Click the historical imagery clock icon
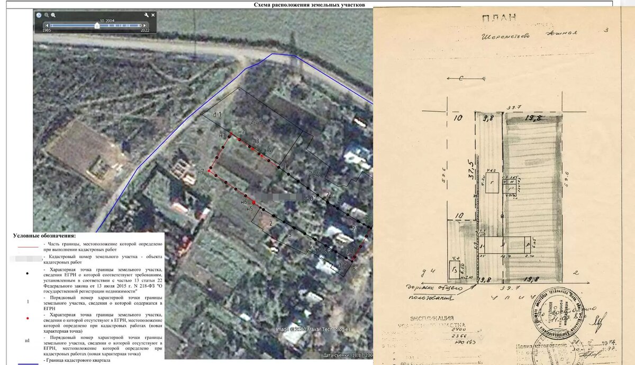 pyautogui.click(x=39, y=15)
